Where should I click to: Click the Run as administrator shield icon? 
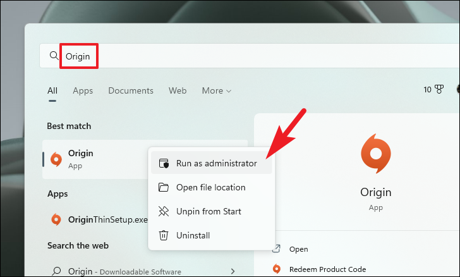[164, 163]
